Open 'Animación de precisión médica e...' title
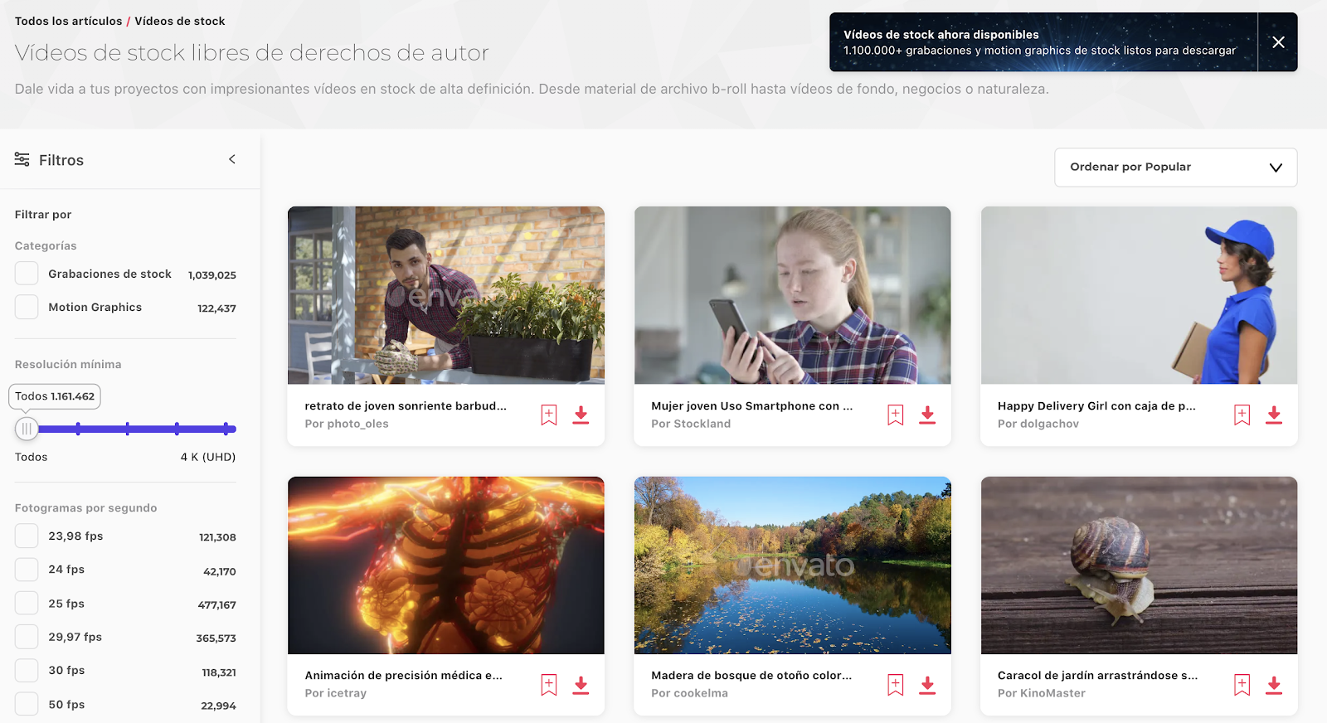Screen dimensions: 1327x723 pyautogui.click(x=403, y=676)
